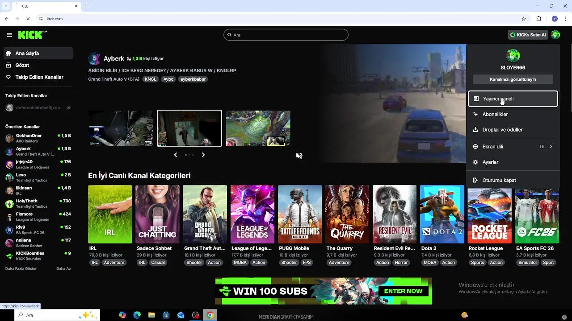Click the Aybo tag
Viewport: 572px width, 321px height.
pos(168,79)
